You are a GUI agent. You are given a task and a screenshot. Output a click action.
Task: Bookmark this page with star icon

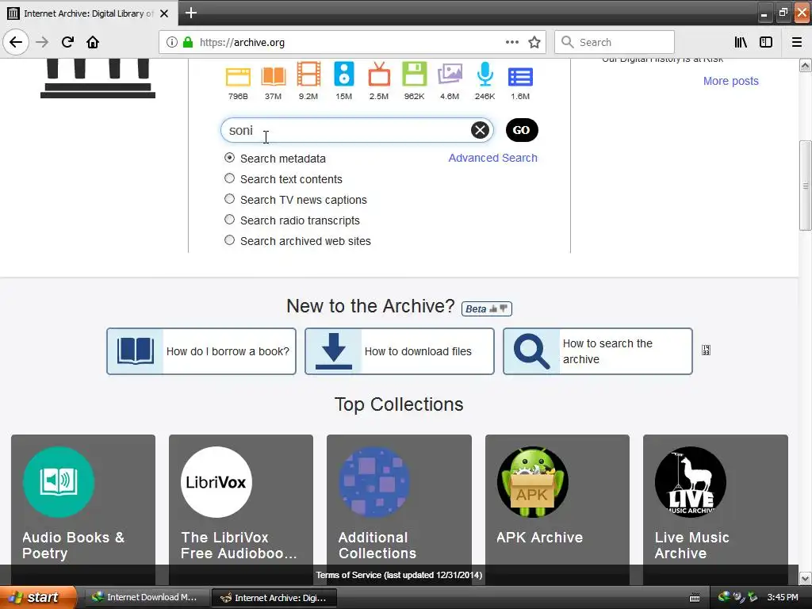[534, 43]
